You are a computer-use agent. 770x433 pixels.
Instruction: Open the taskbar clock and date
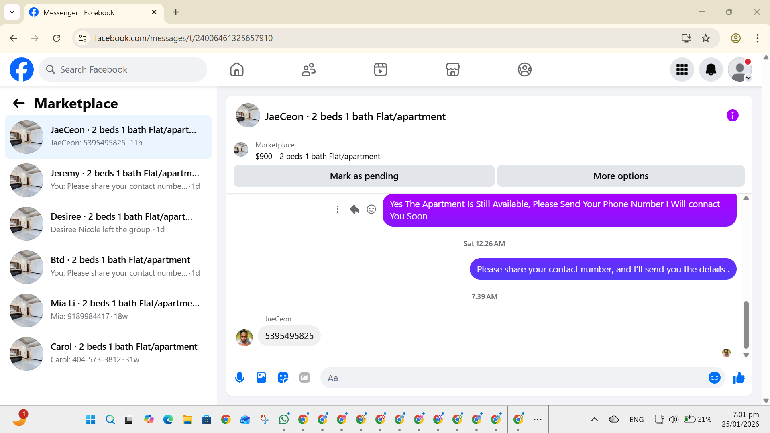coord(740,419)
